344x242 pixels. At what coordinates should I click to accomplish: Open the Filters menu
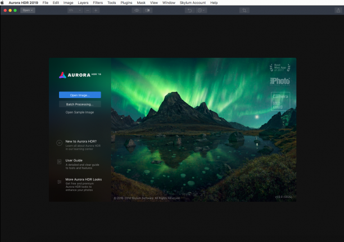coord(98,3)
